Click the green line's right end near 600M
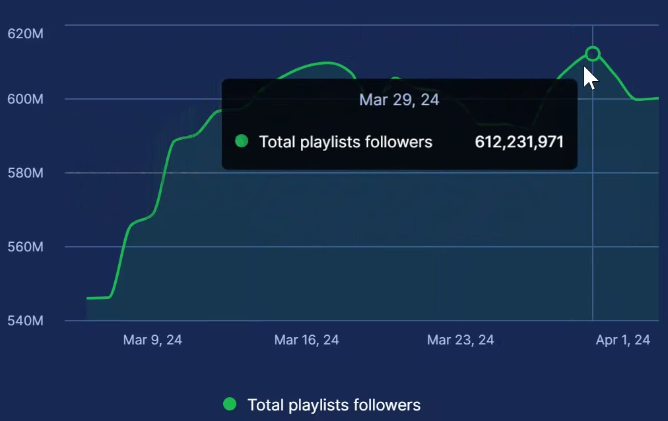This screenshot has height=421, width=668. click(x=656, y=98)
